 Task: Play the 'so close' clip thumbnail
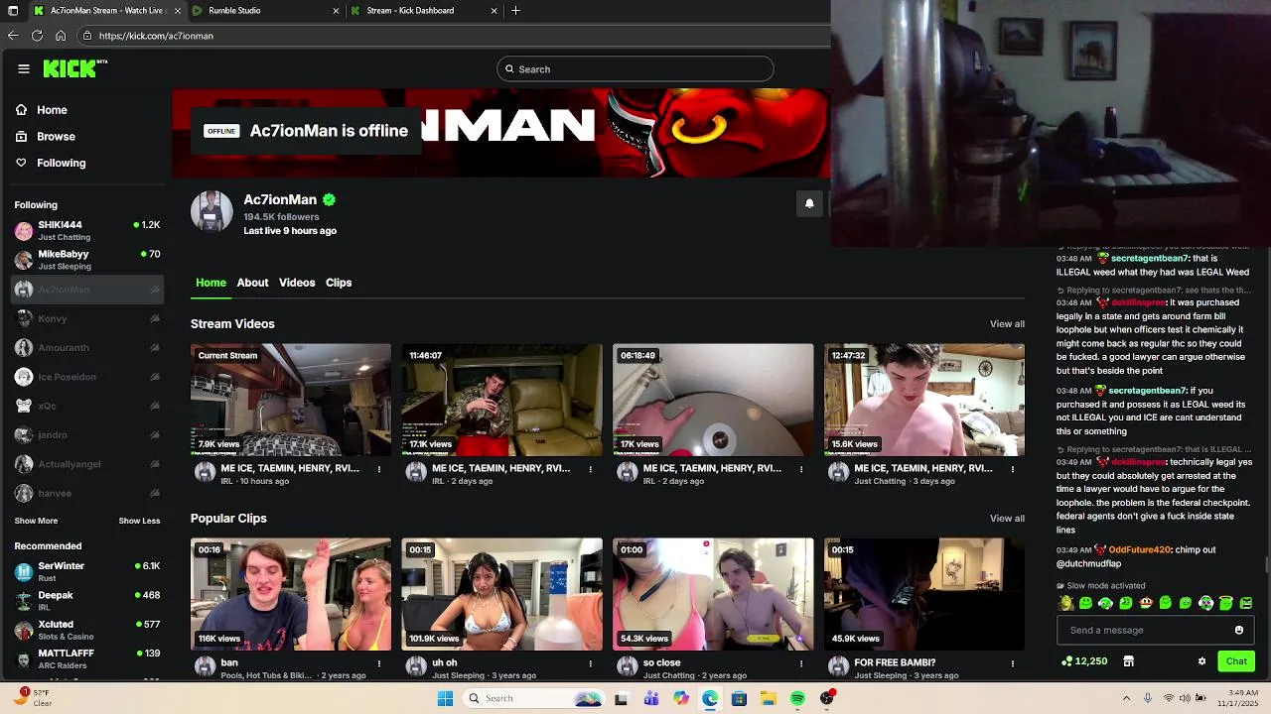point(713,594)
